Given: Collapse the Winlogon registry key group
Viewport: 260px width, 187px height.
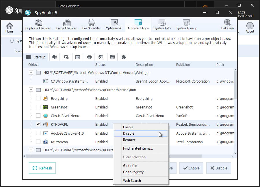Looking at the screenshot, I should (x=31, y=73).
